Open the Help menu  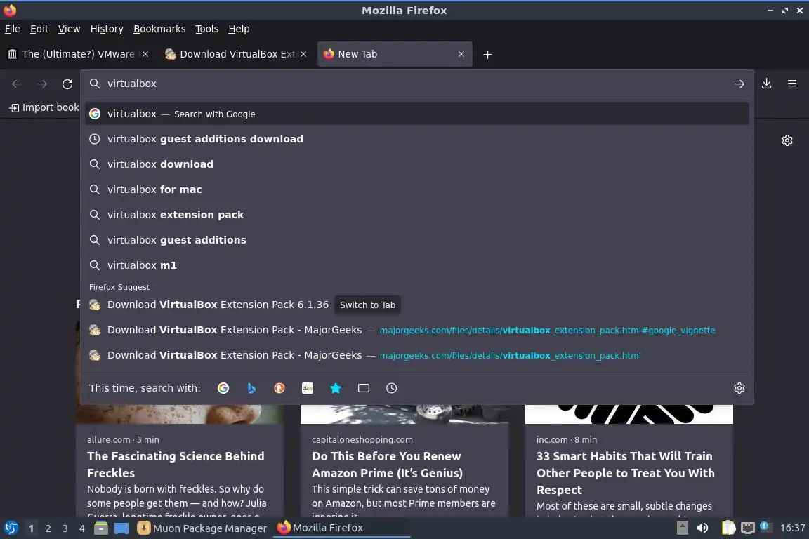(239, 29)
